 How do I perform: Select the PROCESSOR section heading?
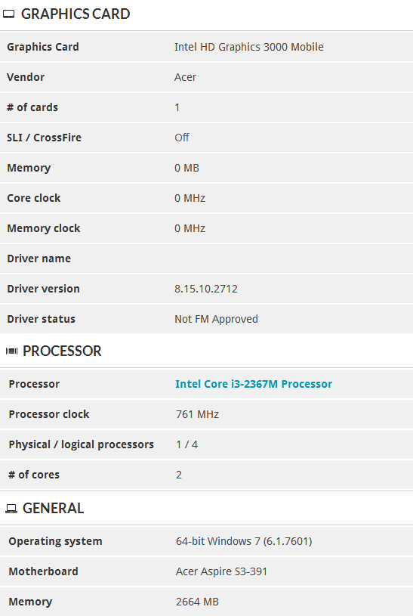coord(62,351)
